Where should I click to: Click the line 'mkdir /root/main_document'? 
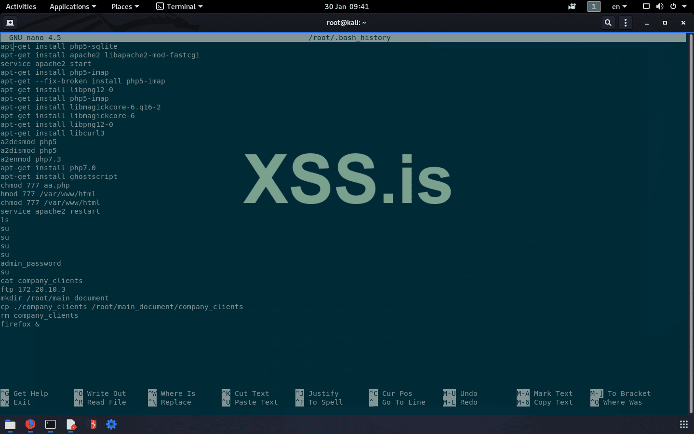click(x=54, y=298)
